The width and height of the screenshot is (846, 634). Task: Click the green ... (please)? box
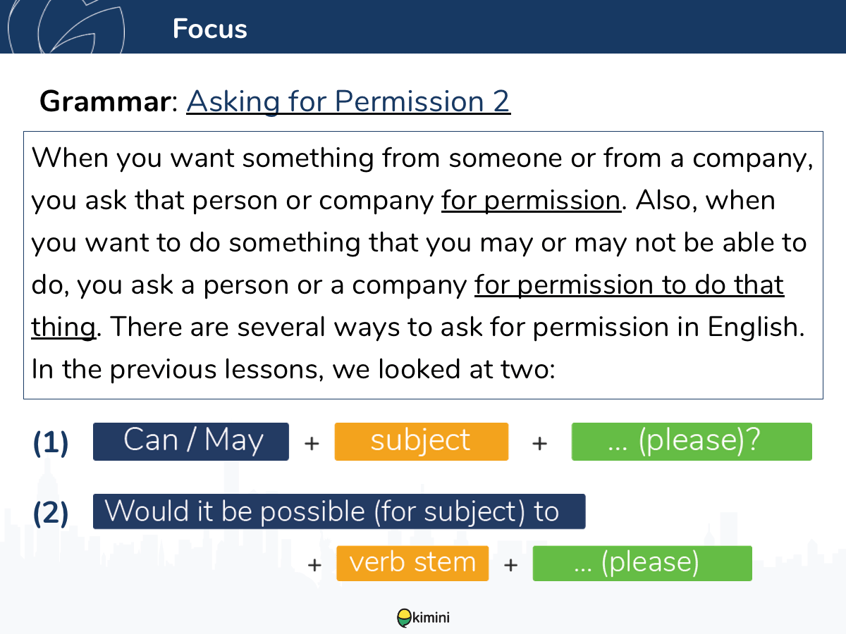point(692,442)
